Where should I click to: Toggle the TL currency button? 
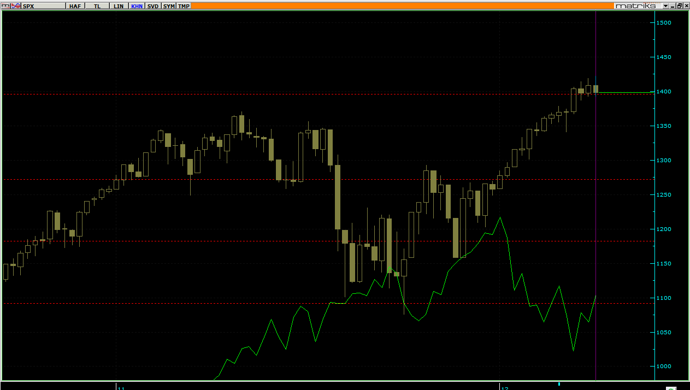[x=97, y=6]
